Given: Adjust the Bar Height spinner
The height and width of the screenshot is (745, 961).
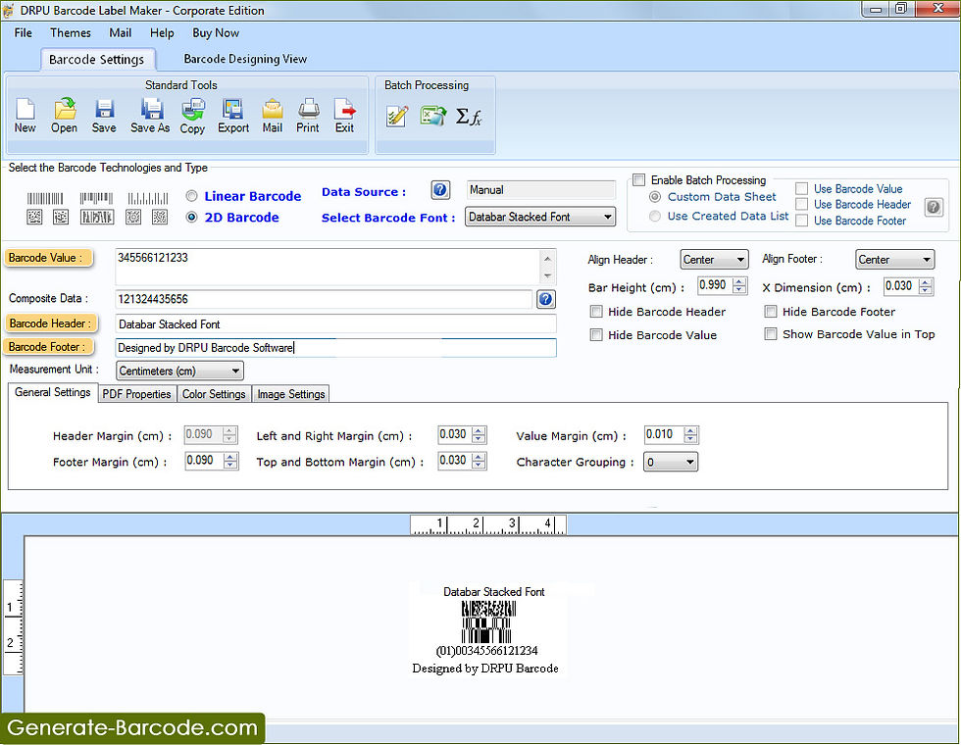Looking at the screenshot, I should click(739, 285).
